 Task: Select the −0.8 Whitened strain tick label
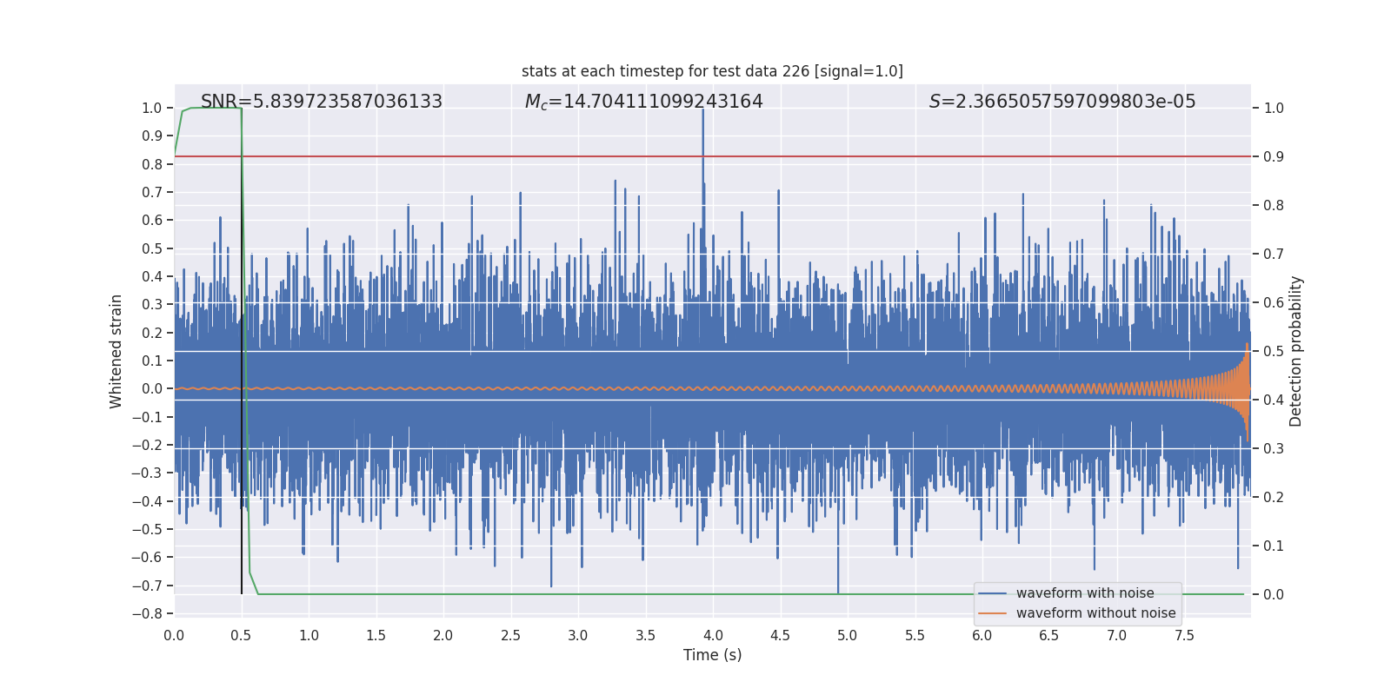[x=147, y=613]
